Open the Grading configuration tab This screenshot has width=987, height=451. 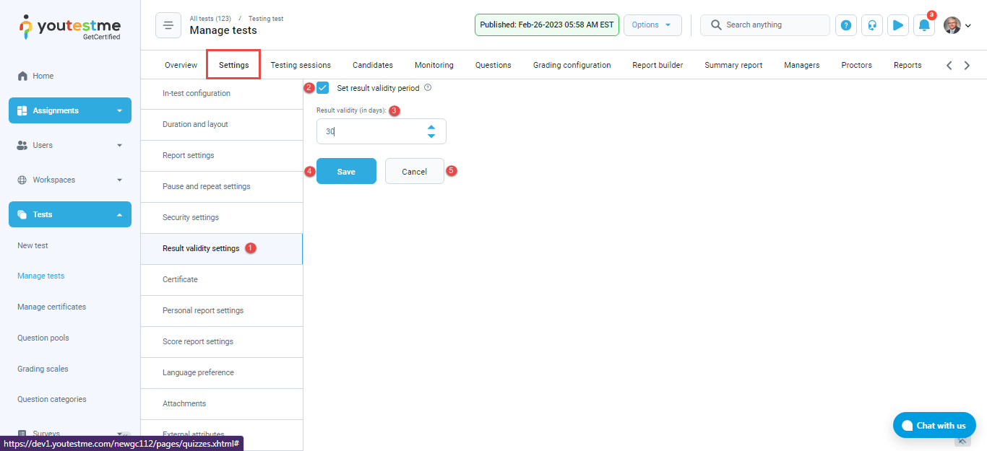[572, 65]
